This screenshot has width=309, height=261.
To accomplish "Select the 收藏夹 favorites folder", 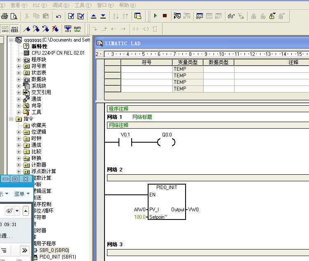I will [39, 125].
